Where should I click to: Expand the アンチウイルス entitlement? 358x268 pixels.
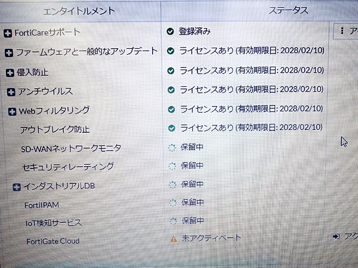pos(11,92)
